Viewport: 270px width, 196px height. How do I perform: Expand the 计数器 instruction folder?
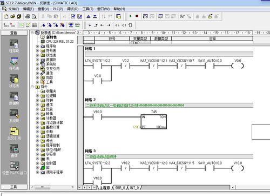click(x=37, y=118)
